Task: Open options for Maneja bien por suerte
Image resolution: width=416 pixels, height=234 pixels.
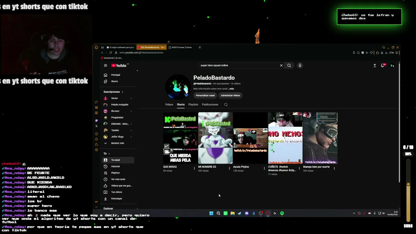Action: coord(334,168)
